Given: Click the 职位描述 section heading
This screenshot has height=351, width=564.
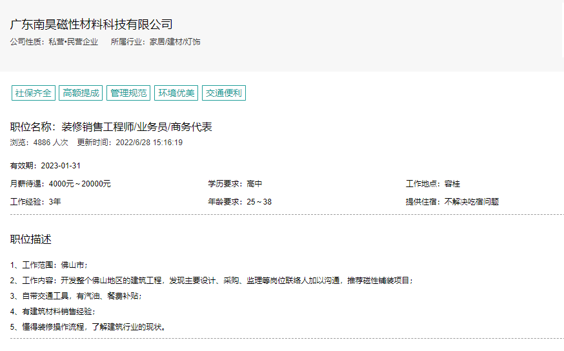Looking at the screenshot, I should (31, 239).
